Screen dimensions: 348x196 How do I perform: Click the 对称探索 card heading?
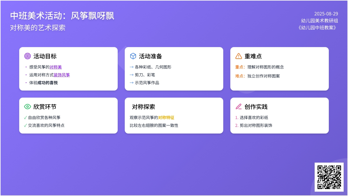point(144,107)
